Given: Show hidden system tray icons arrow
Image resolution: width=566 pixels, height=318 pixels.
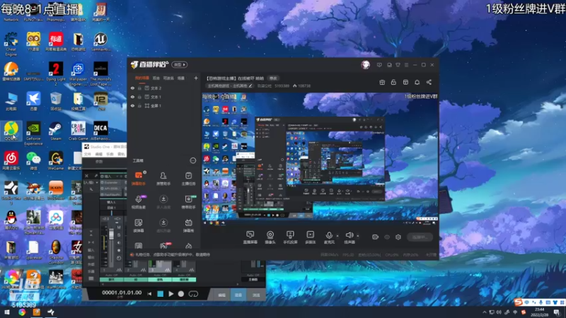Looking at the screenshot, I should tap(484, 312).
